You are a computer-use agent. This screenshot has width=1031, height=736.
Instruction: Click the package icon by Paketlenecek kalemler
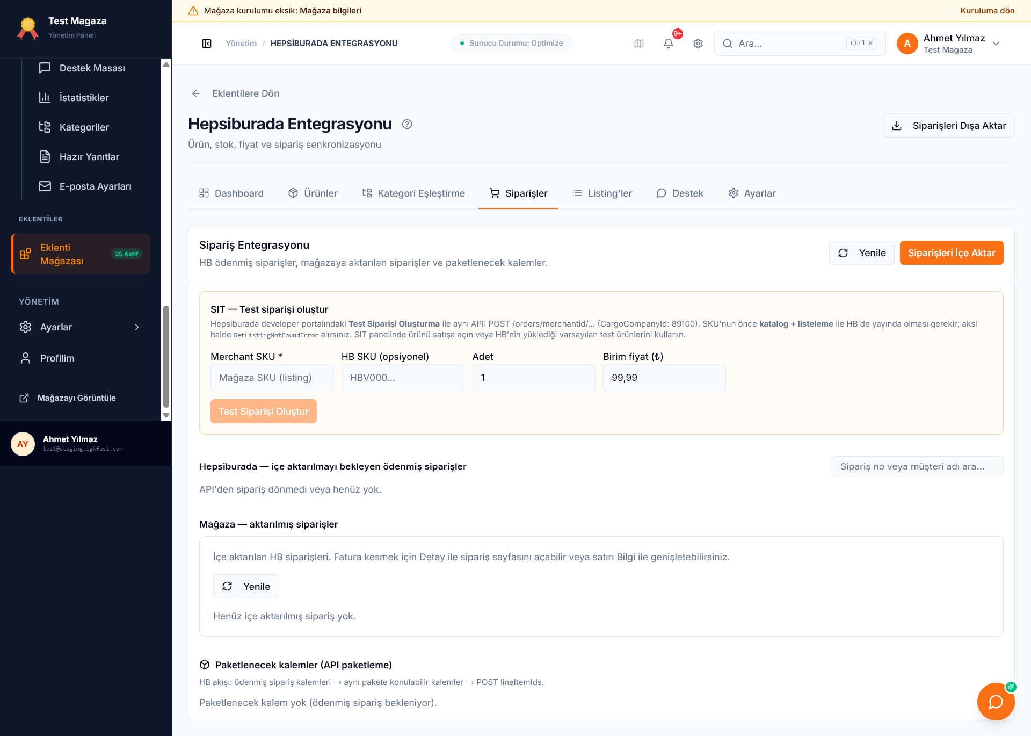(x=205, y=665)
